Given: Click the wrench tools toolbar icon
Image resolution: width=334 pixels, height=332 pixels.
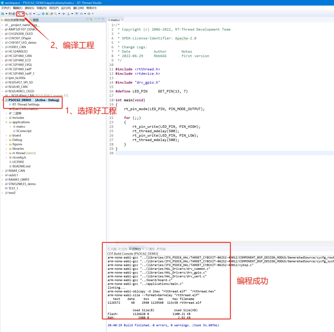Looking at the screenshot, I should pos(30,14).
